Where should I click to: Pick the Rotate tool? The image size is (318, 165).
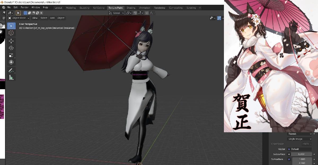click(x=11, y=48)
